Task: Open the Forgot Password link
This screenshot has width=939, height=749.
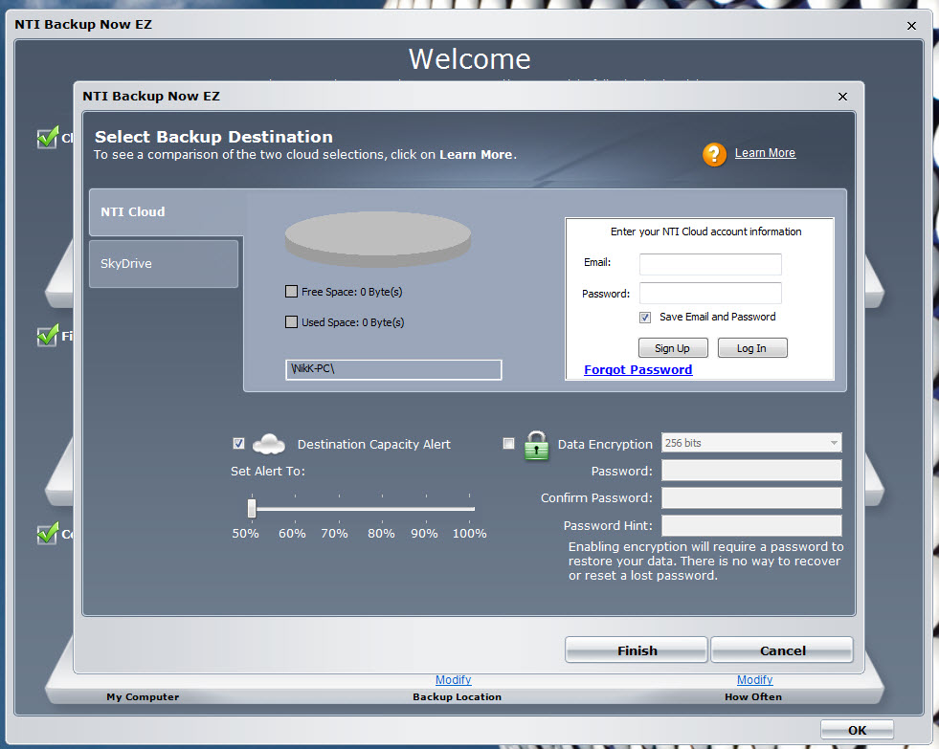Action: click(x=637, y=369)
